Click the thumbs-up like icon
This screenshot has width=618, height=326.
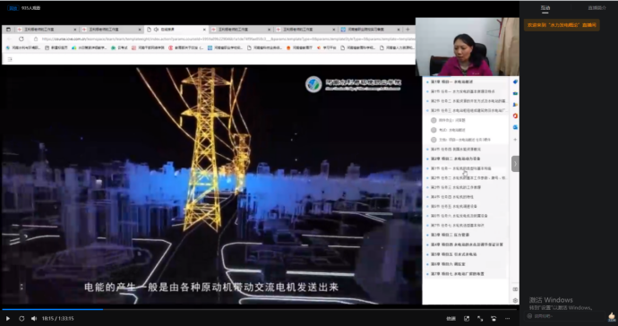[x=612, y=316]
